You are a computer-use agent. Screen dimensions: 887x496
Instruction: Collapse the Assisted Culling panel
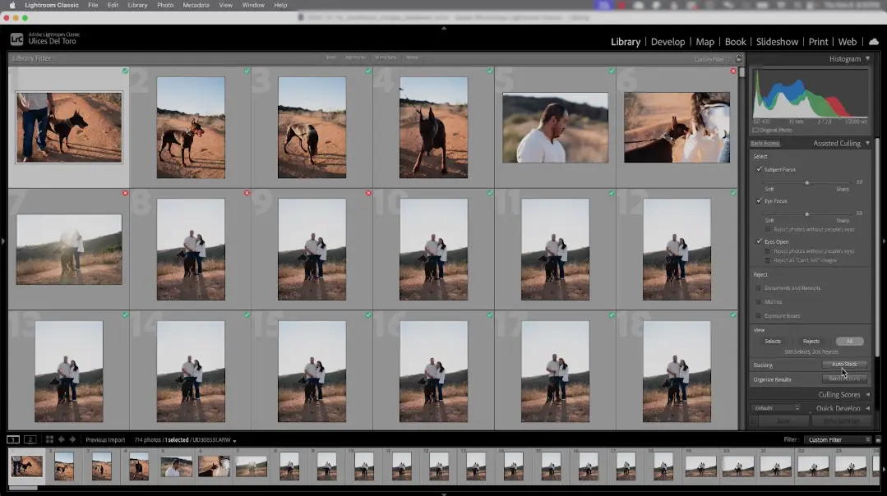pyautogui.click(x=867, y=144)
